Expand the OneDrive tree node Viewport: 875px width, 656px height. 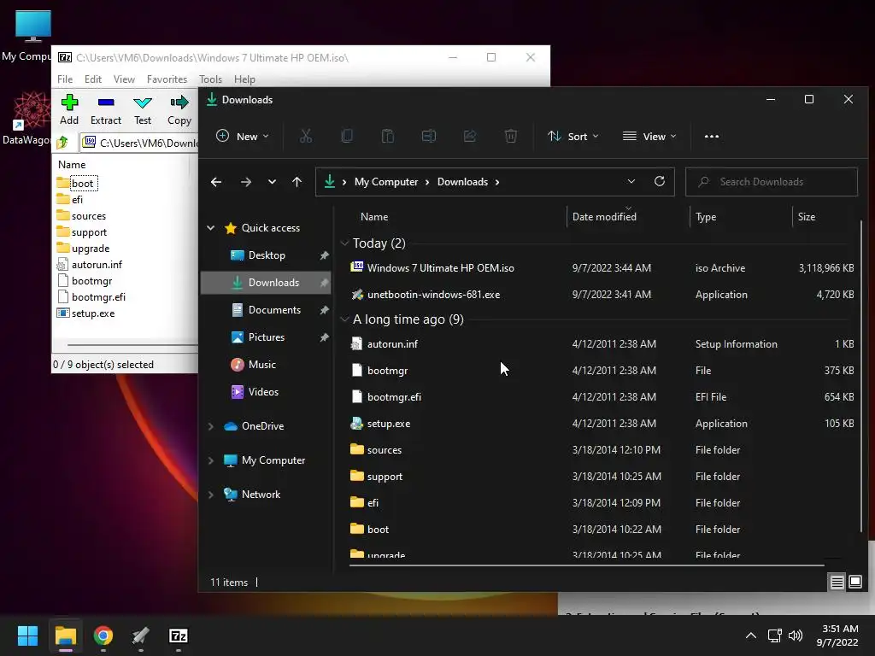pyautogui.click(x=211, y=426)
